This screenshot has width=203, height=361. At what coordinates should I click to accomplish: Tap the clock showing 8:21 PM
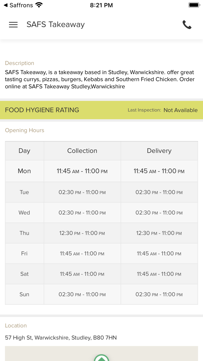[101, 5]
